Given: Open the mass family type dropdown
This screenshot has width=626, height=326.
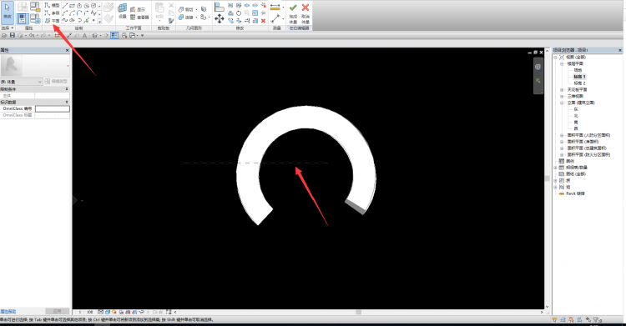Looking at the screenshot, I should (22, 82).
